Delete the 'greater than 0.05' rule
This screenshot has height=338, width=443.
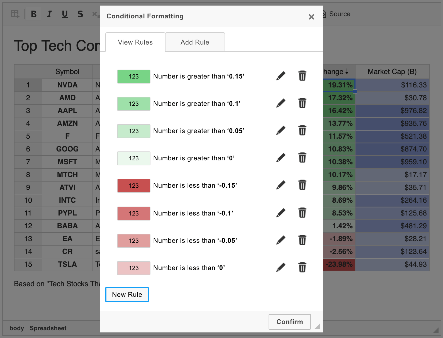point(302,130)
